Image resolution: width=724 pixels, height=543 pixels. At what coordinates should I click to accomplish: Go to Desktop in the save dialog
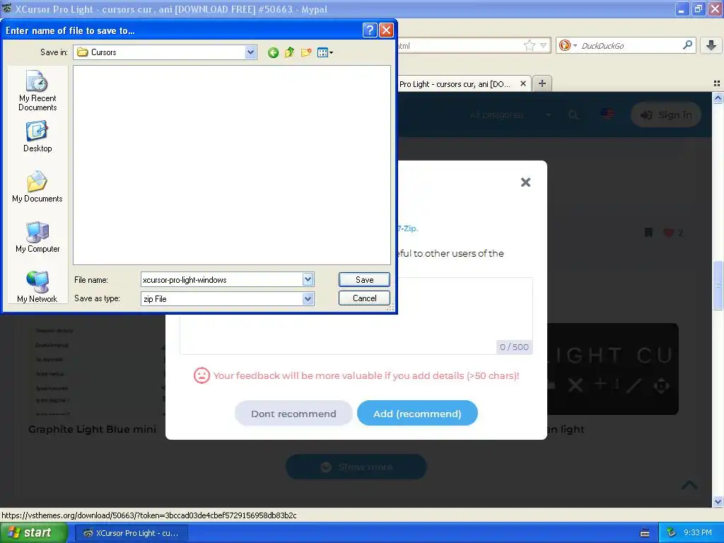[x=37, y=136]
